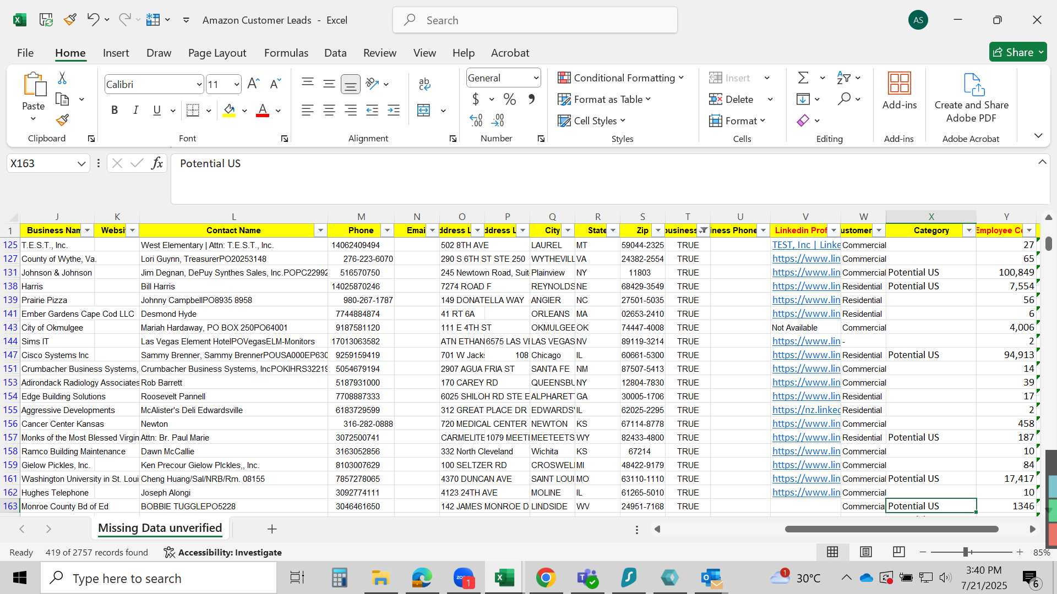Screen dimensions: 1057x594
Task: Open the Format cells dropdown in Cells group
Action: (x=737, y=120)
